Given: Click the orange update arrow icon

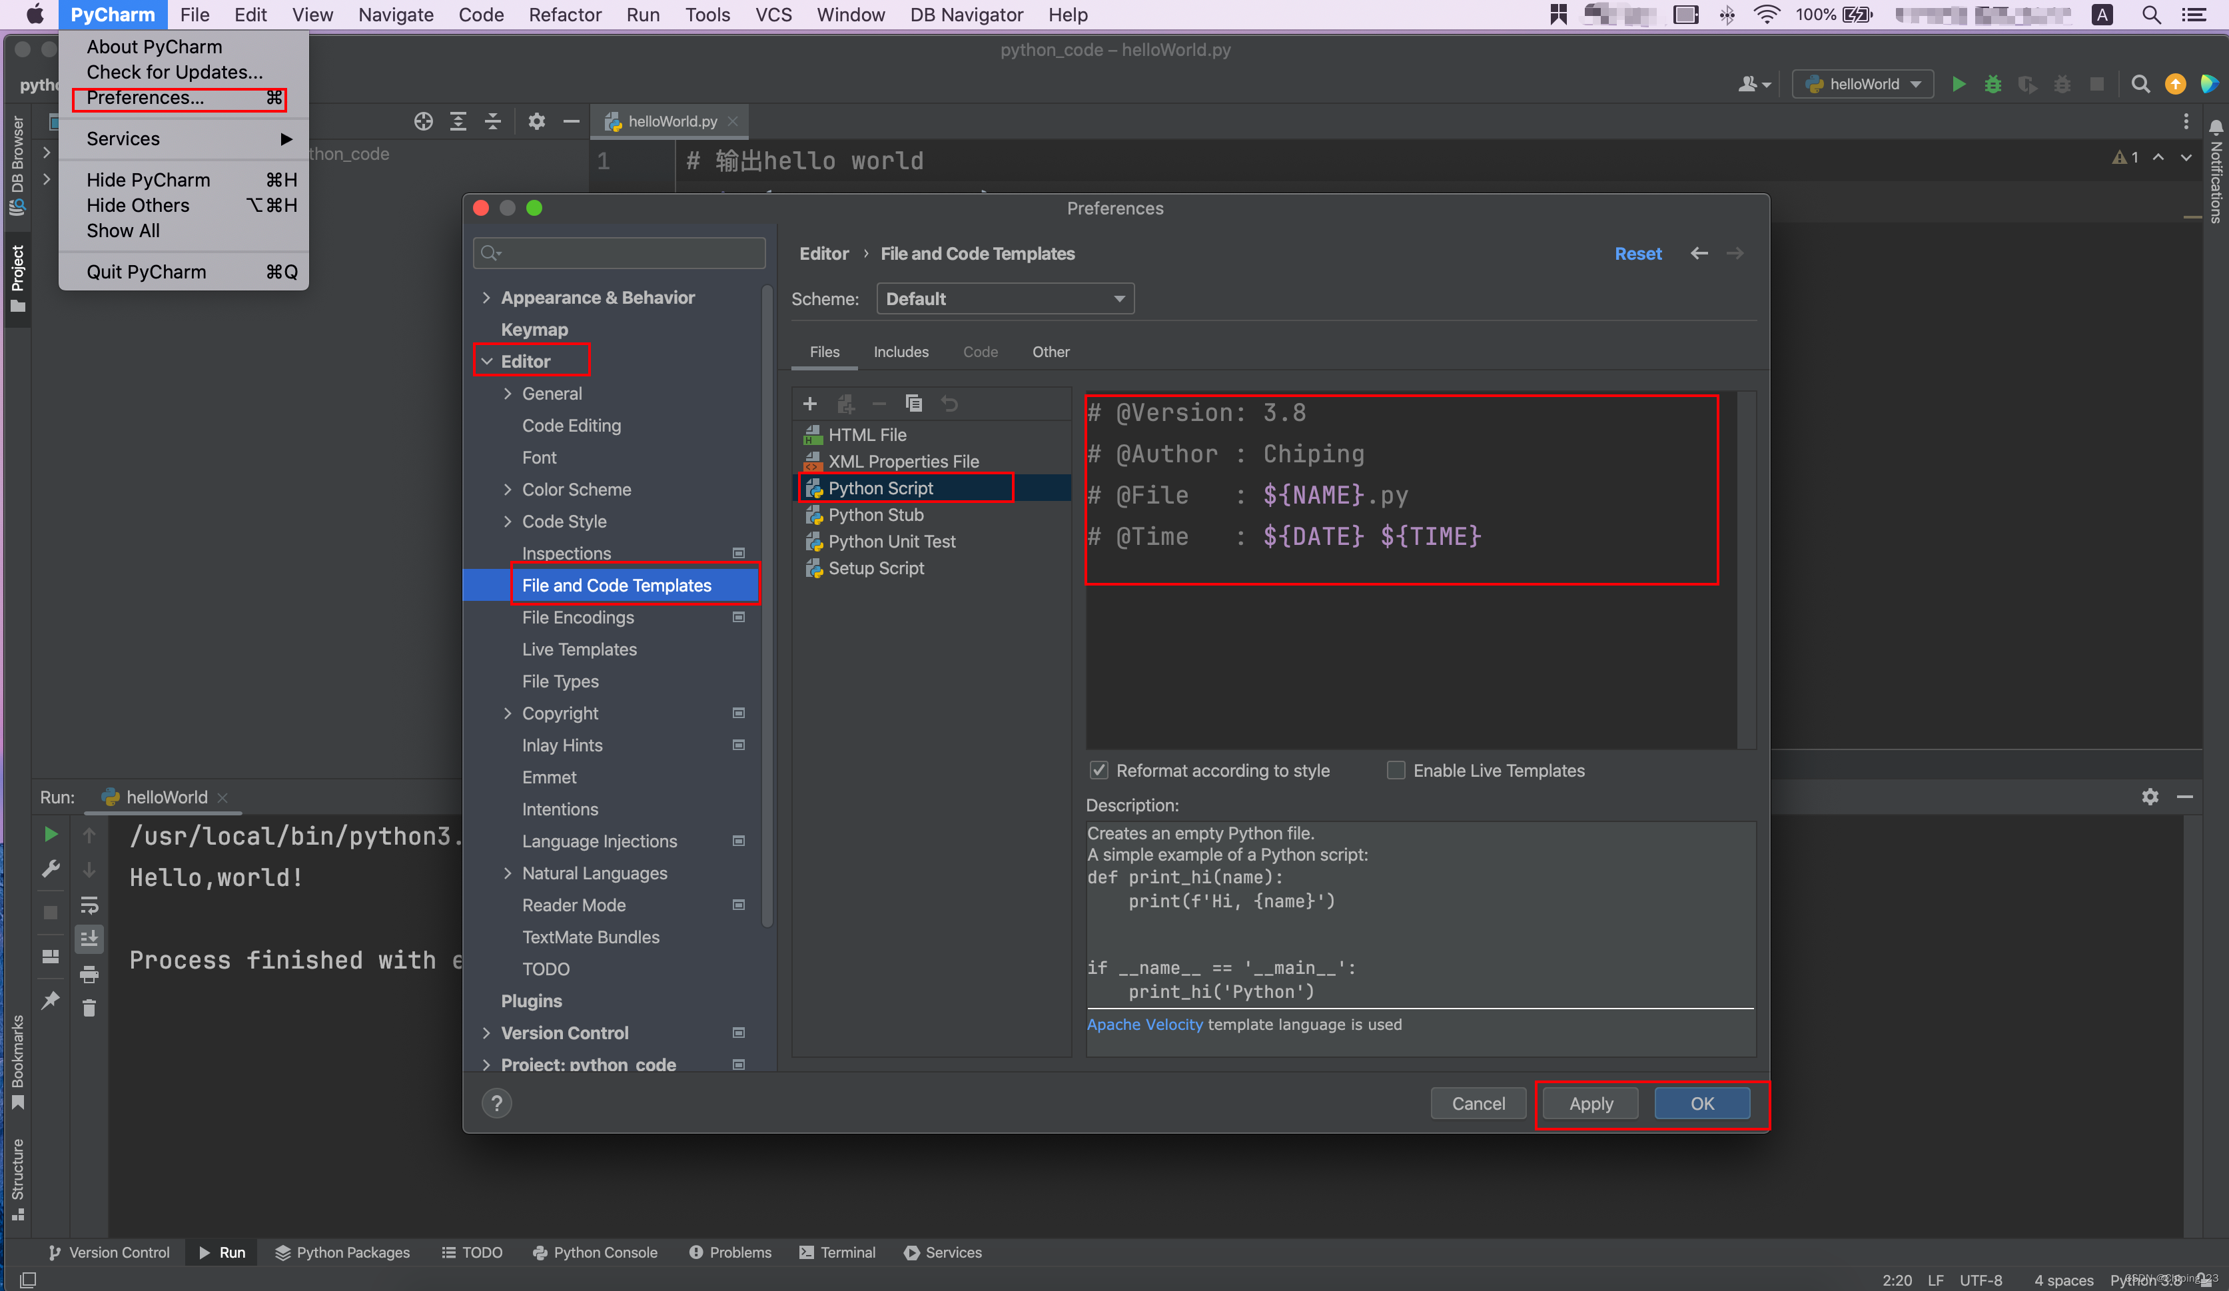Looking at the screenshot, I should [x=2175, y=84].
